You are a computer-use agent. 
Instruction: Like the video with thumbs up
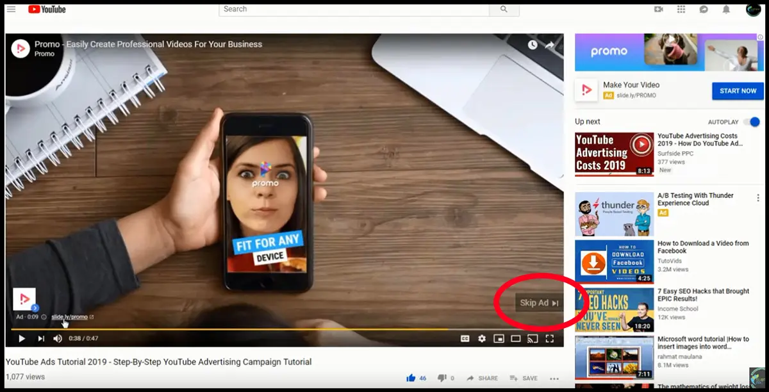click(411, 378)
